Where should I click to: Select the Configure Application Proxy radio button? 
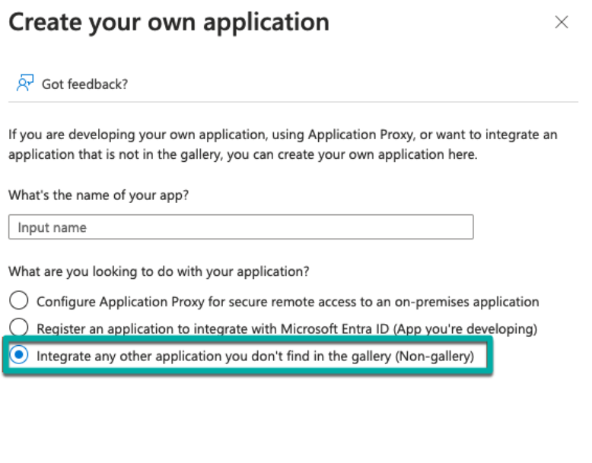click(19, 301)
